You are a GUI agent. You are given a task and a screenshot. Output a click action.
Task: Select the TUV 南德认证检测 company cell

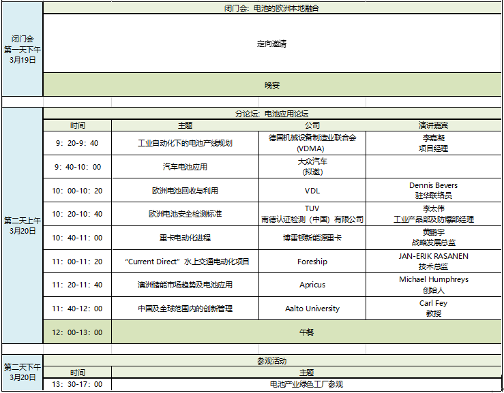click(x=312, y=214)
